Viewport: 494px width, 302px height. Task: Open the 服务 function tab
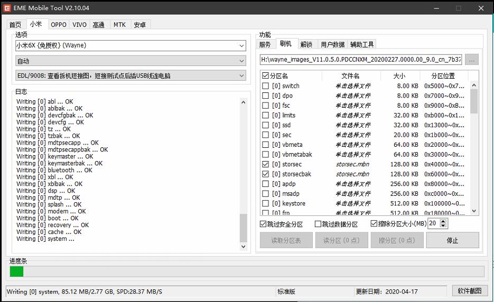[x=265, y=44]
